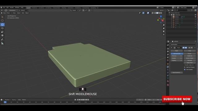Open the View Layer properties tab
This screenshot has height=111, width=198.
click(x=168, y=55)
